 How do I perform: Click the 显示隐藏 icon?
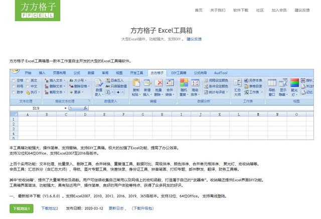tap(283, 83)
